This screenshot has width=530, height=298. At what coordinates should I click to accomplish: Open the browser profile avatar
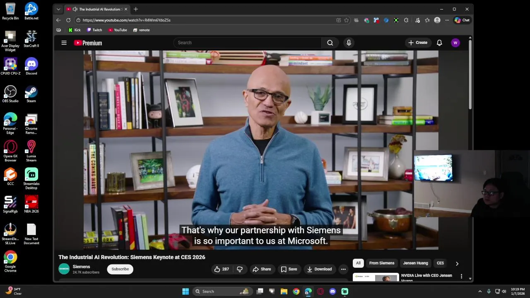[437, 20]
